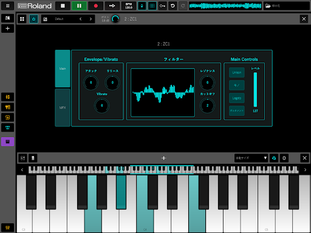Toggle the cyan highlight button beside settings gear

[274, 158]
